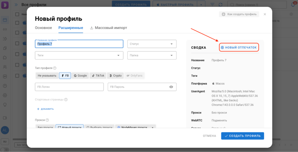This screenshot has width=298, height=152.
Task: Open the notifications bell icon
Action: click(293, 5)
